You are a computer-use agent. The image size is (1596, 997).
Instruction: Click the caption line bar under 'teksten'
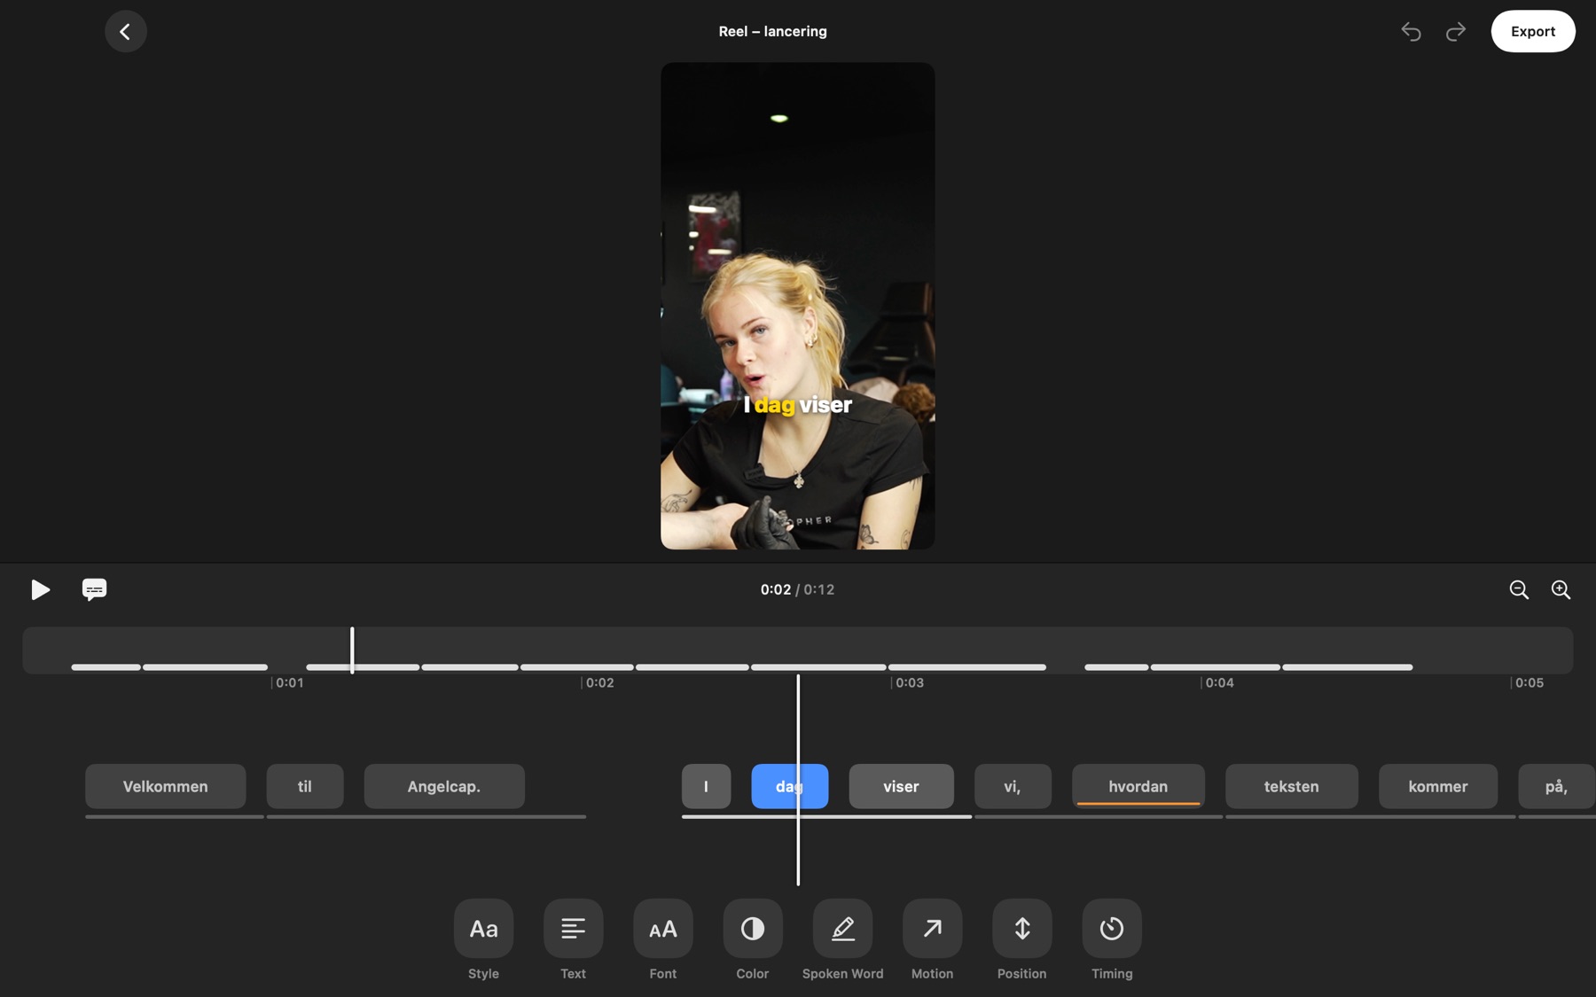[x=1370, y=816]
